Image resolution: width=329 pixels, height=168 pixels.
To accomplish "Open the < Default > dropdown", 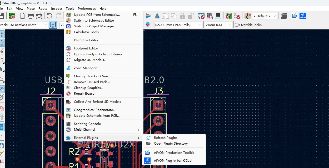I will point(265,16).
